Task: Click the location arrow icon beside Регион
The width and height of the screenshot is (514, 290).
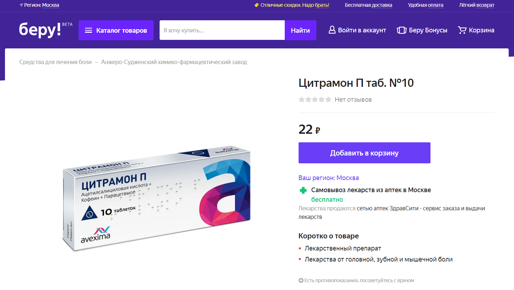Action: click(21, 5)
